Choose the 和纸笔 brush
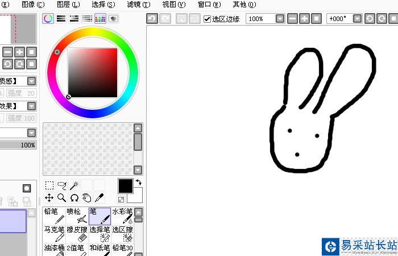 tap(100, 250)
